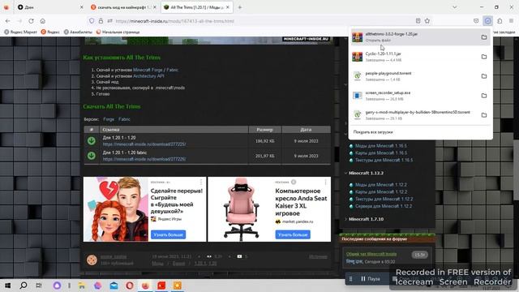
Task: Select Fabric version filter link
Action: pyautogui.click(x=124, y=119)
